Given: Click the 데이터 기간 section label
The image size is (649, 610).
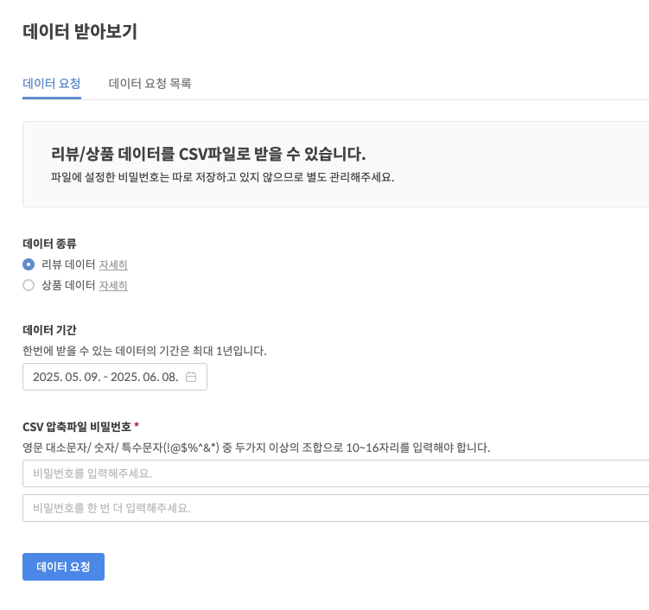Looking at the screenshot, I should pos(49,330).
